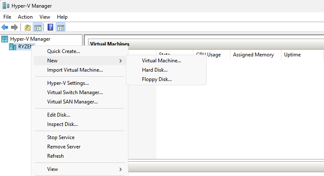324x176 pixels.
Task: Open Virtual Switch Manager...
Action: pyautogui.click(x=75, y=92)
